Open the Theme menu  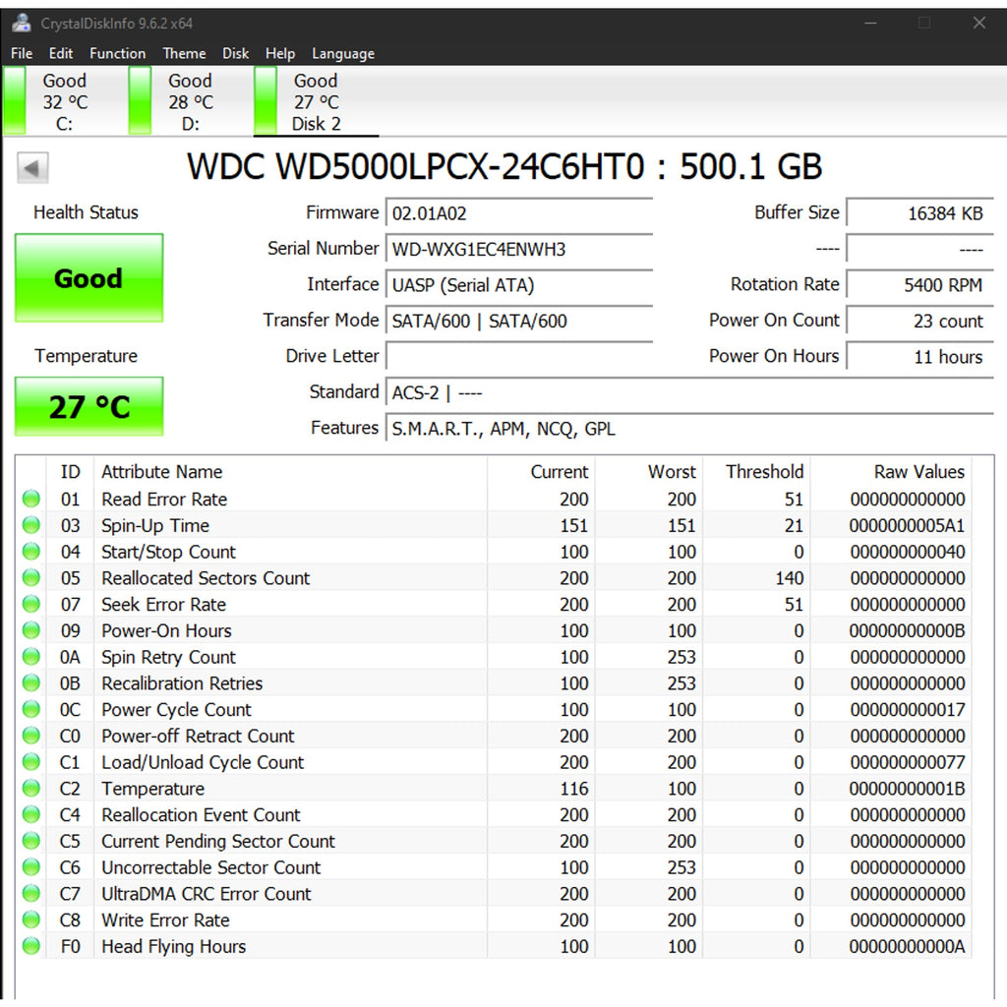[184, 53]
